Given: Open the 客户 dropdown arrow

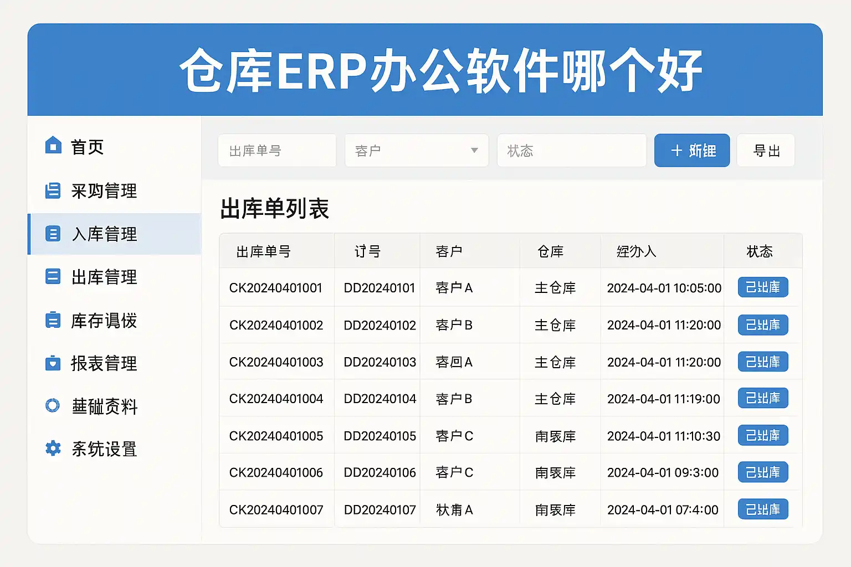Looking at the screenshot, I should (x=474, y=151).
